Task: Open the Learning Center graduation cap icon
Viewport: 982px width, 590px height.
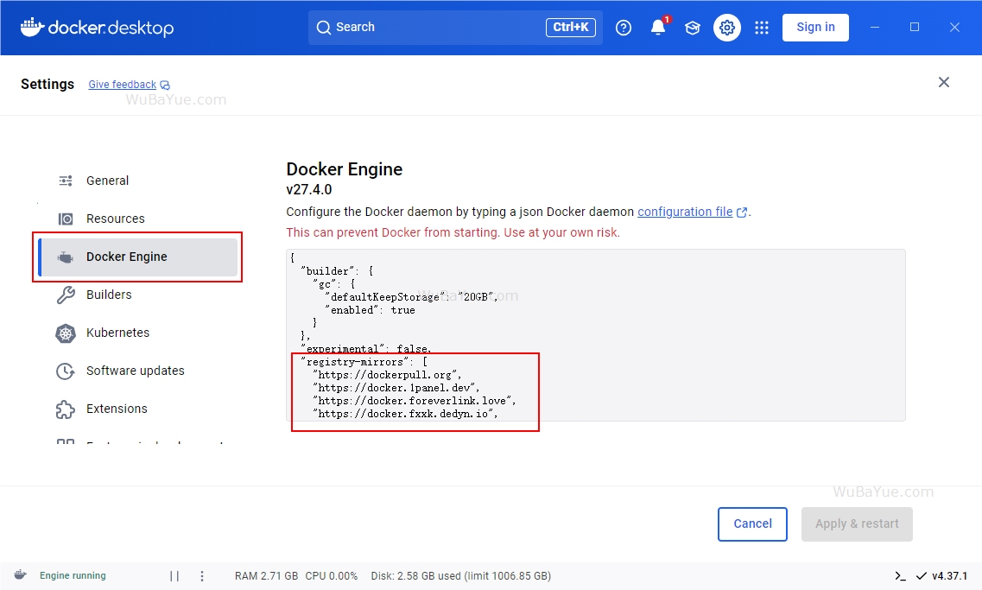Action: click(x=692, y=28)
